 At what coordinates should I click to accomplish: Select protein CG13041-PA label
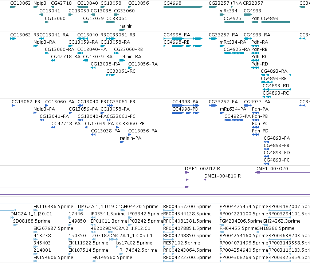(x=54, y=116)
